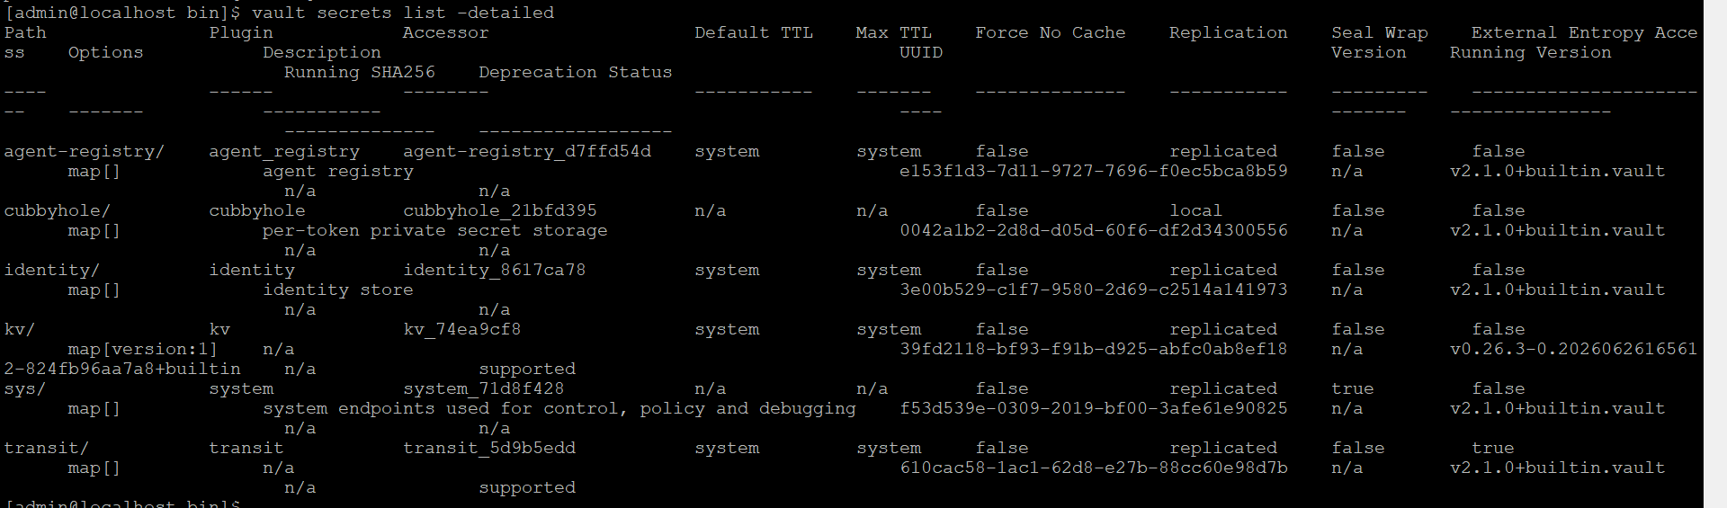Click the UUID starting with e153f1d3
This screenshot has width=1727, height=508.
click(x=1094, y=171)
